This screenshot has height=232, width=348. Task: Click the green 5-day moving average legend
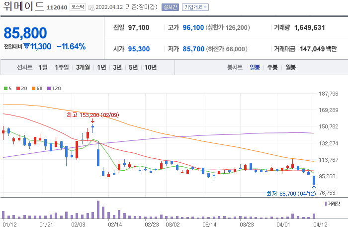pos(8,89)
